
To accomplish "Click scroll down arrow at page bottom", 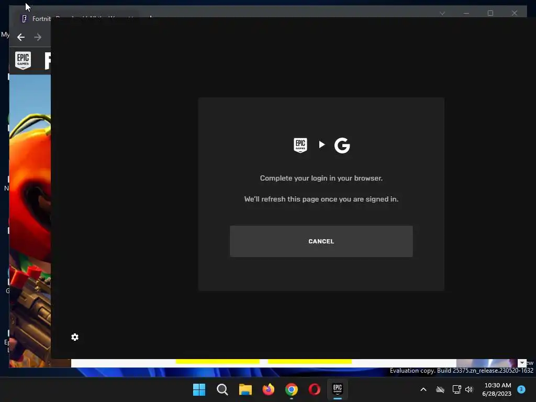I will click(522, 363).
